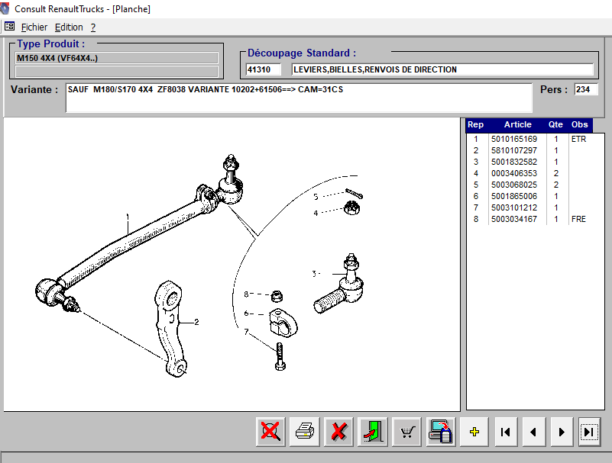Click the crossed-out magnifier icon button

tap(270, 432)
